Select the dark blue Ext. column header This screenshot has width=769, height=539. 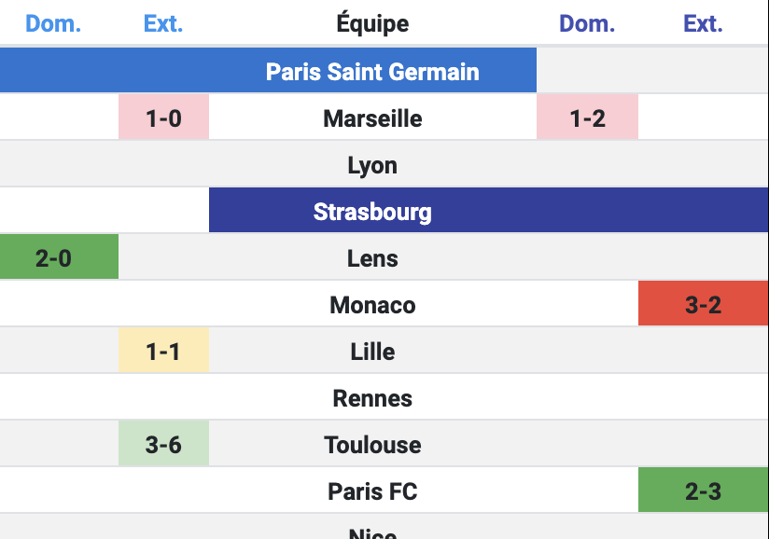(x=703, y=23)
